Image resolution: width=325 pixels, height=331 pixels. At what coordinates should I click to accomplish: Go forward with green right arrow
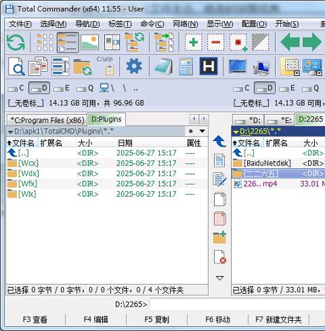point(312,42)
